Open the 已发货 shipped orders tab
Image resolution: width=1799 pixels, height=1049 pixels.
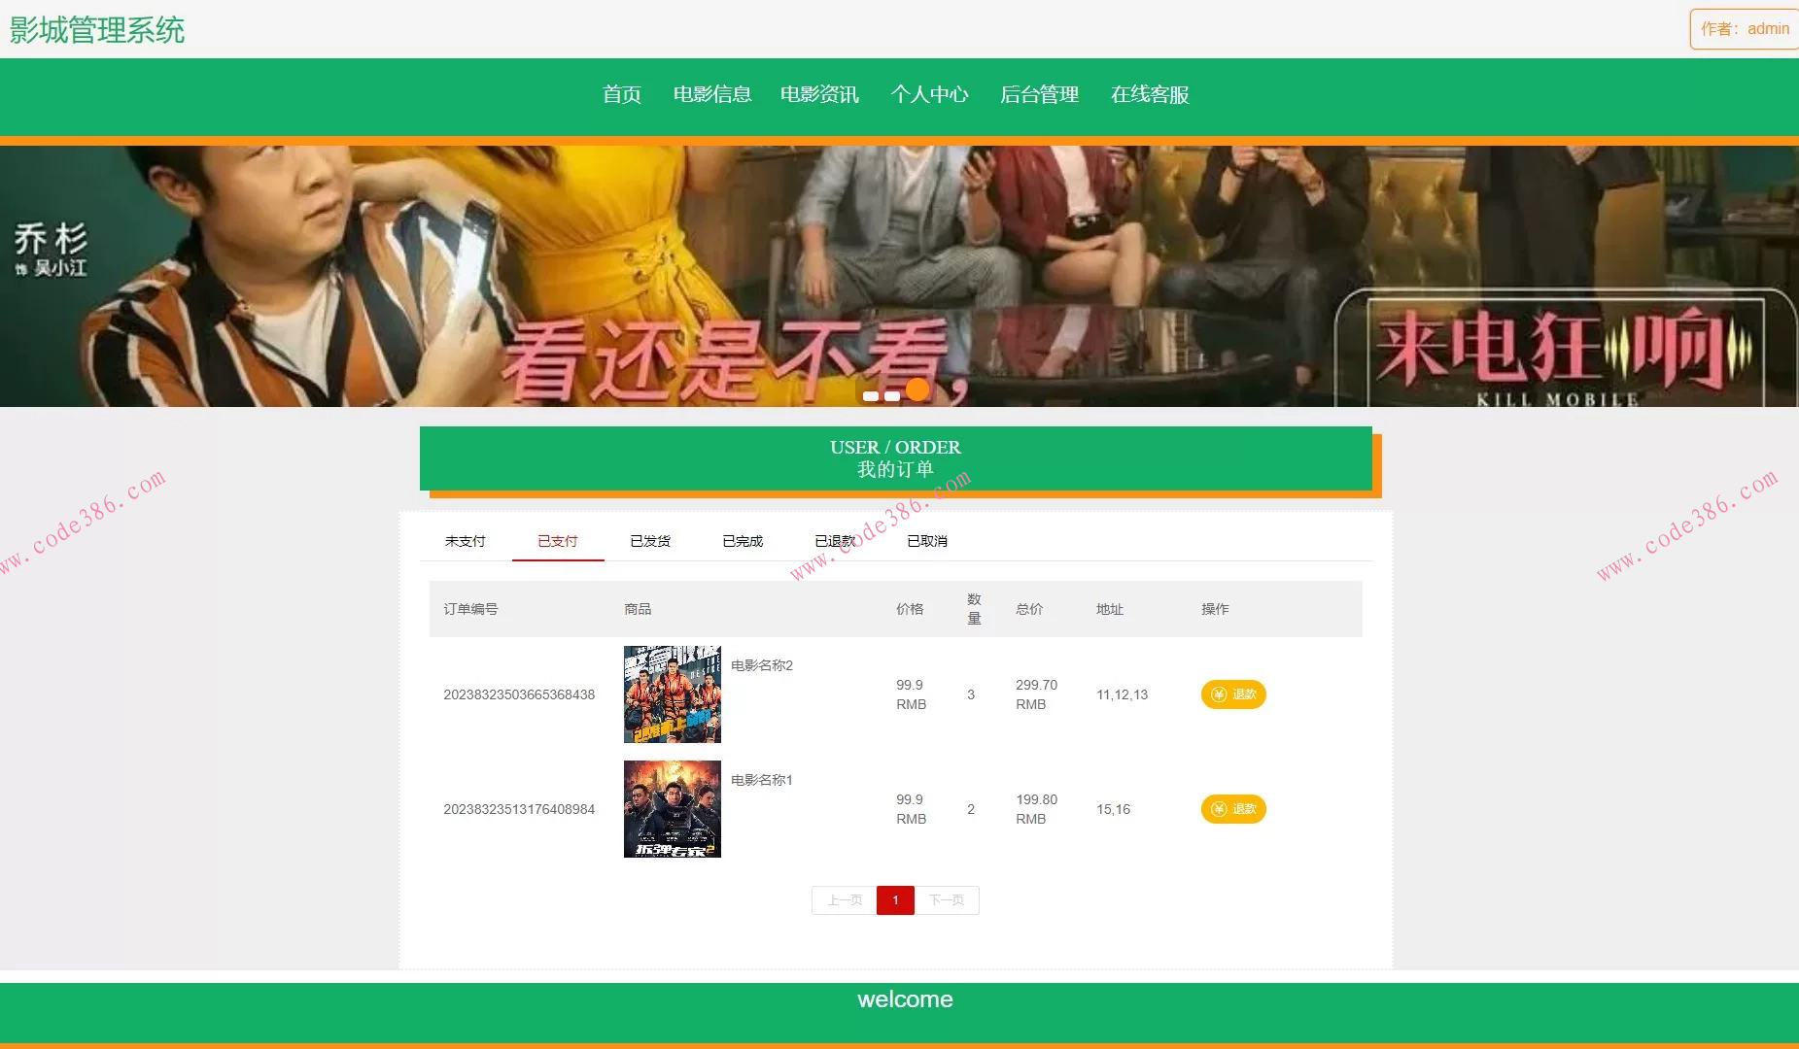tap(649, 540)
